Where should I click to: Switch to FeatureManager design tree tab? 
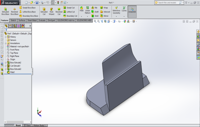pyautogui.click(x=6, y=26)
